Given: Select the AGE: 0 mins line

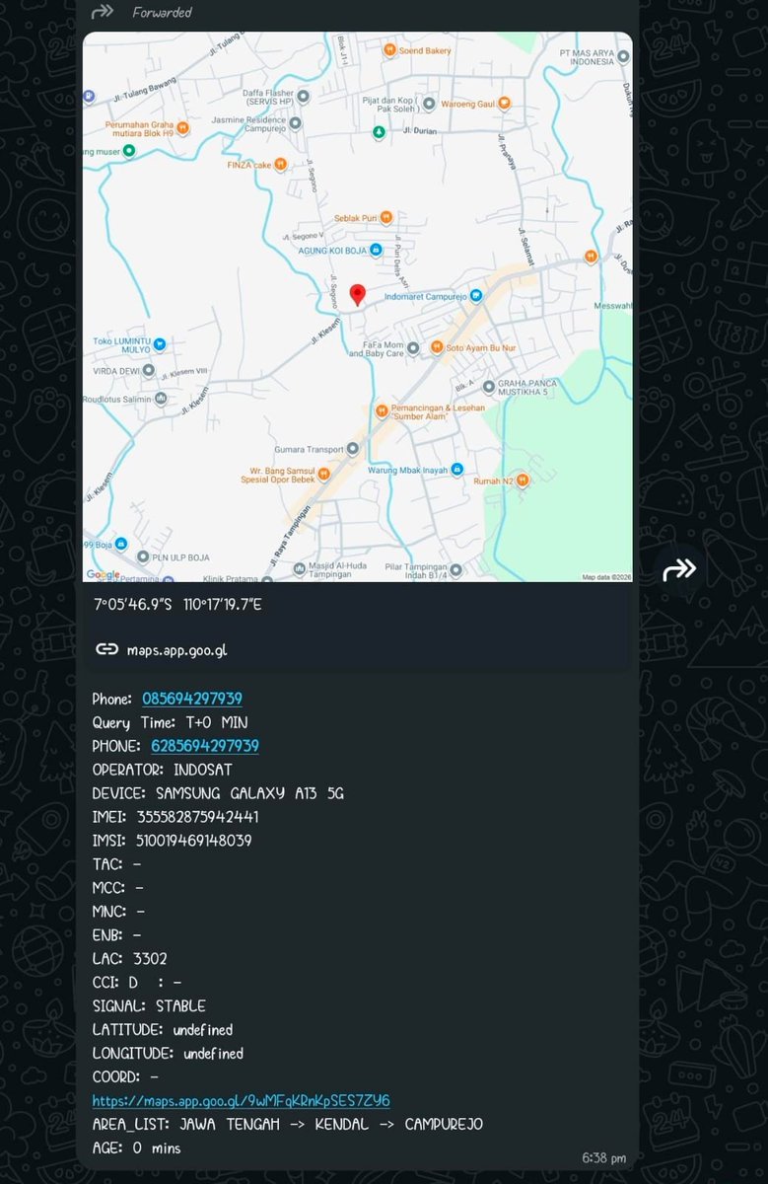Looking at the screenshot, I should [136, 1148].
